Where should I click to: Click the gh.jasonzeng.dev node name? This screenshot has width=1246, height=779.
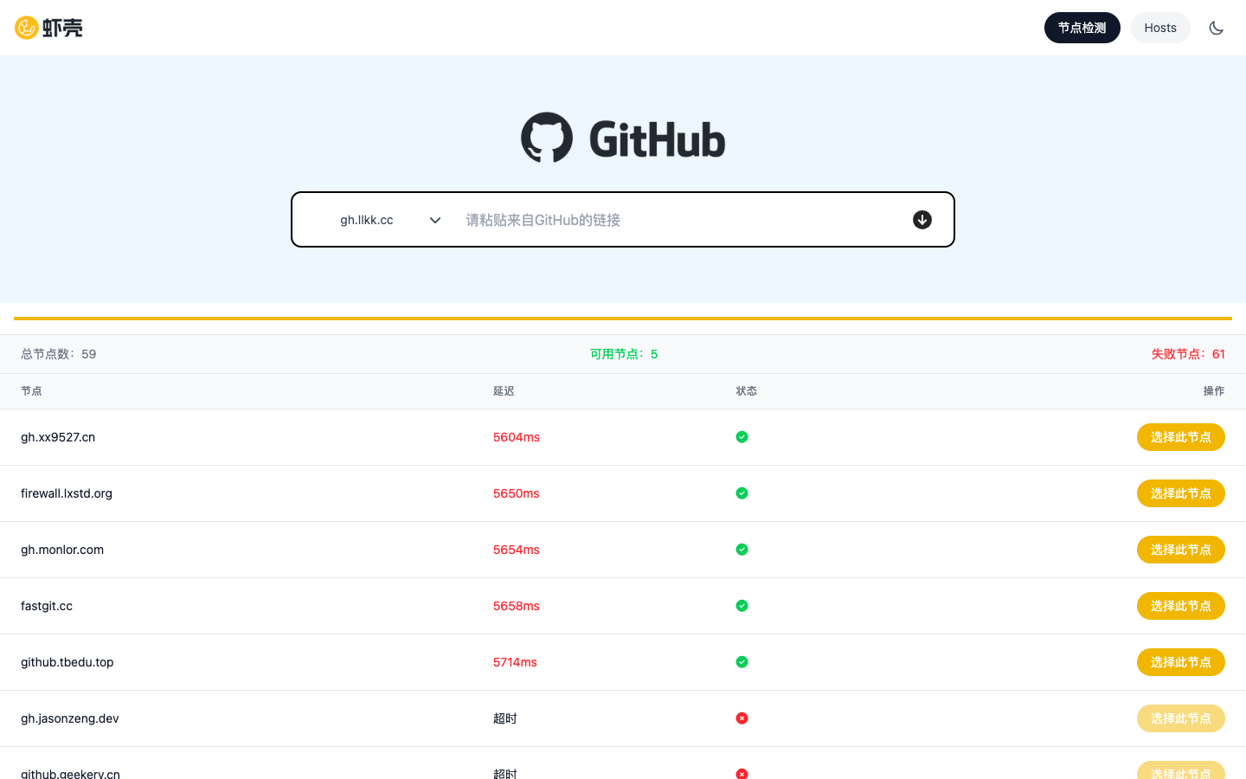click(x=70, y=718)
